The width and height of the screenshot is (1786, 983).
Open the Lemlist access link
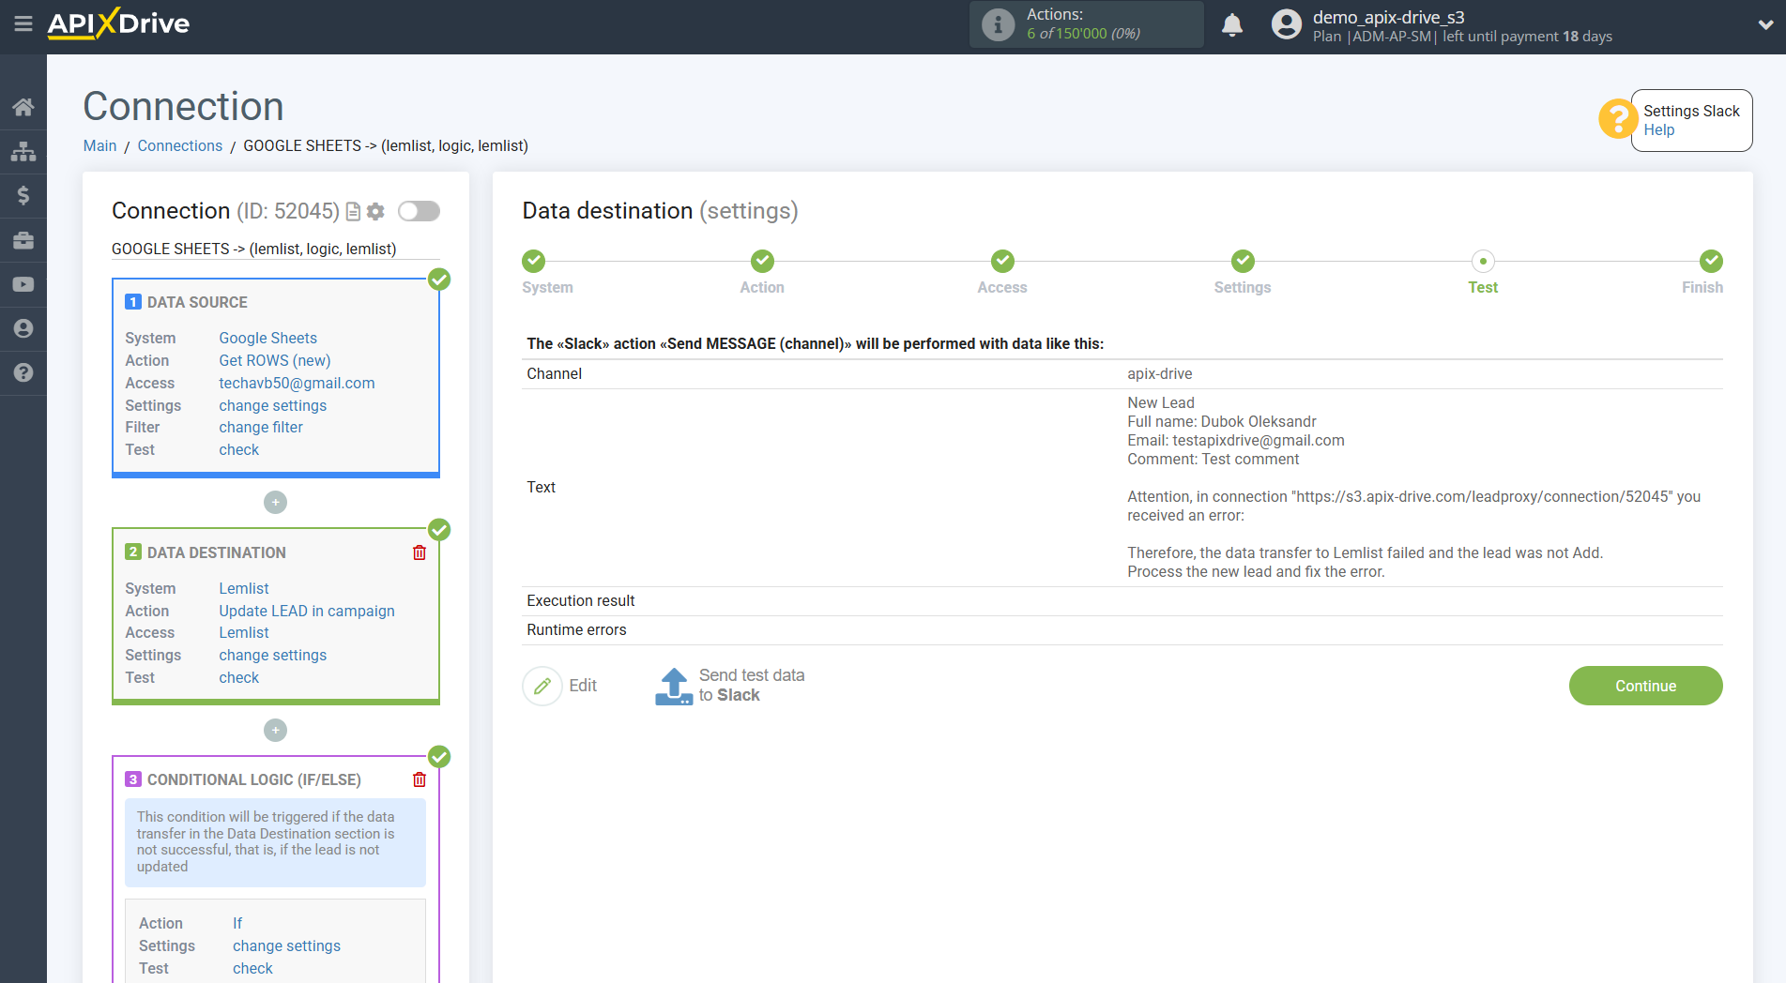(244, 632)
